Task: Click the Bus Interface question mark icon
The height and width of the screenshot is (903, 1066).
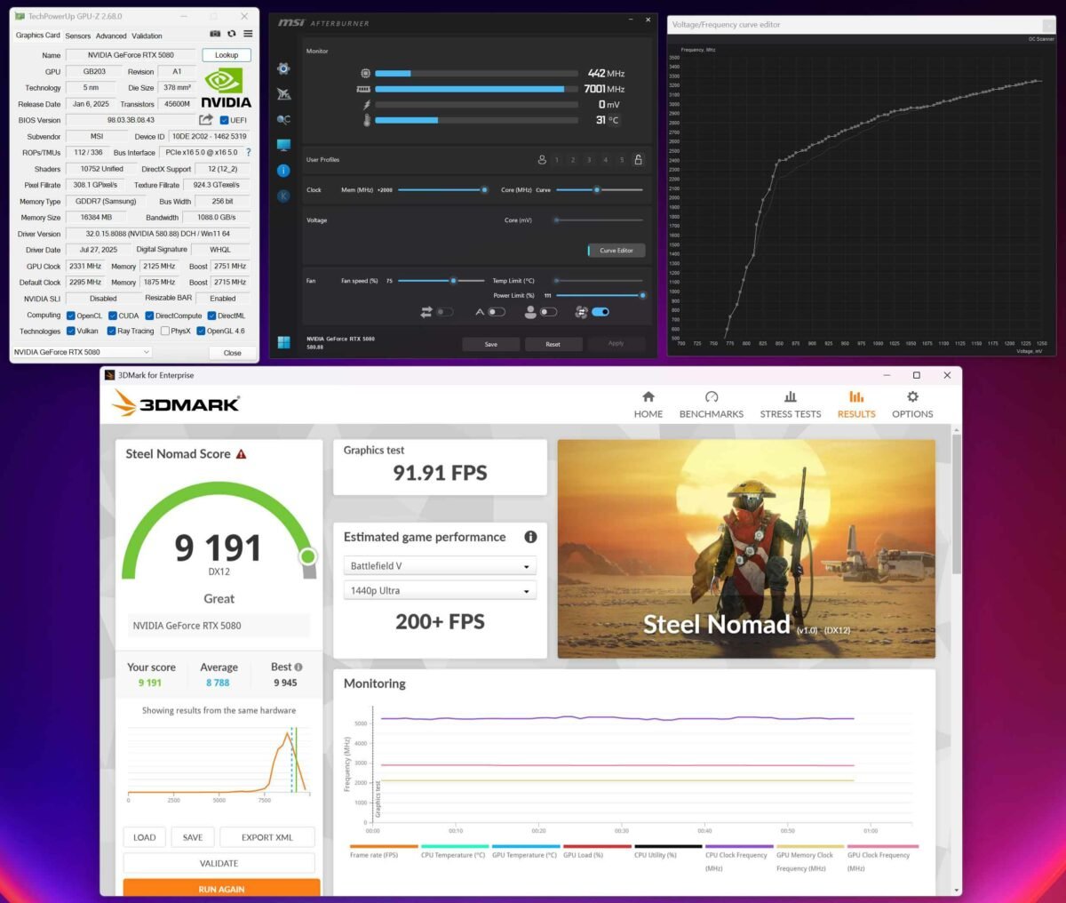Action: (248, 152)
